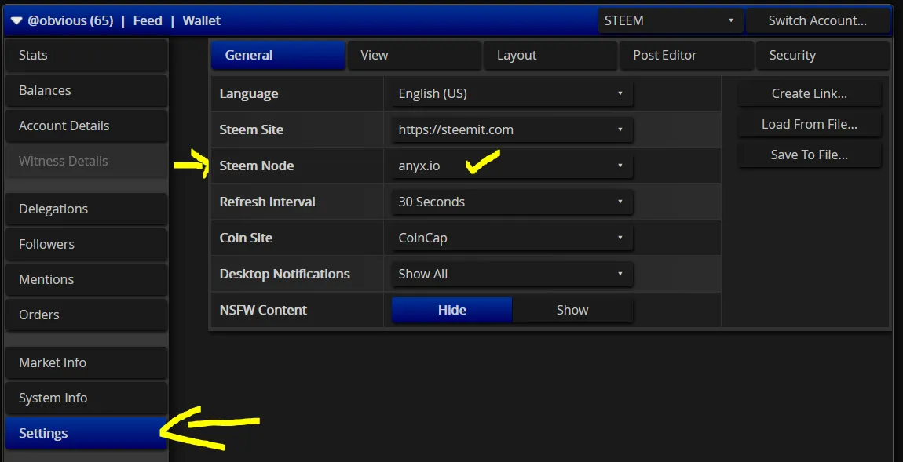Viewport: 903px width, 462px height.
Task: Open the Steem Site dropdown
Action: point(512,129)
